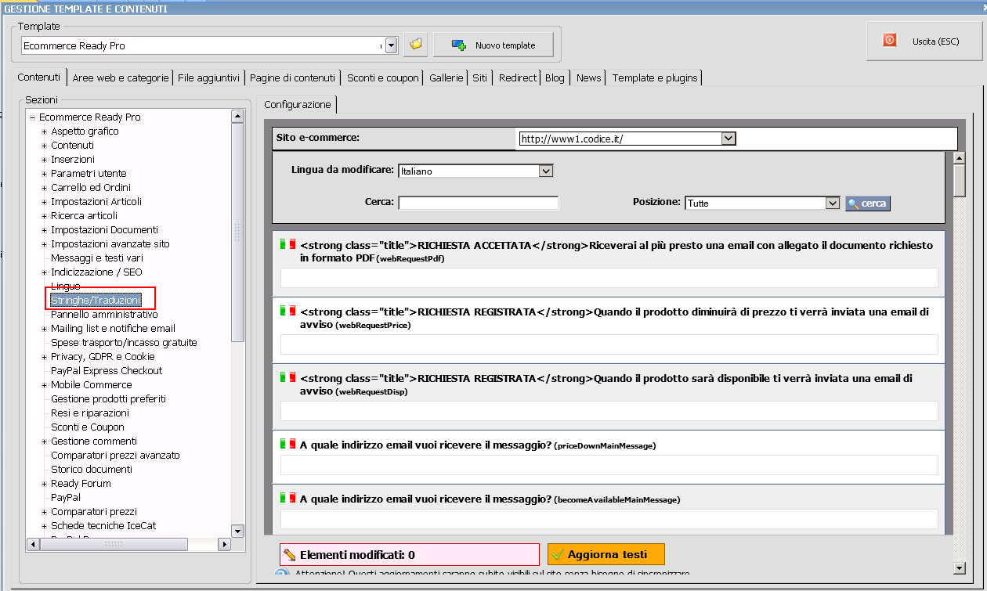987x591 pixels.
Task: Select the Contenuti main tab
Action: [39, 77]
